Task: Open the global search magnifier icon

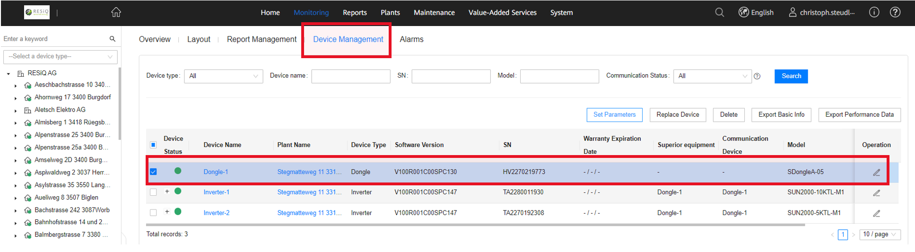Action: pyautogui.click(x=719, y=12)
